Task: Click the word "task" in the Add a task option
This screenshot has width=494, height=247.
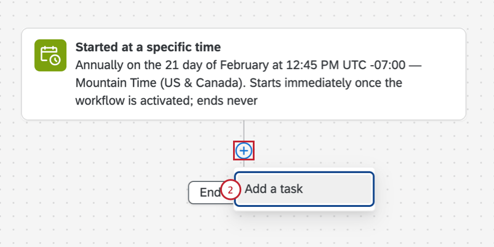Action: [291, 189]
